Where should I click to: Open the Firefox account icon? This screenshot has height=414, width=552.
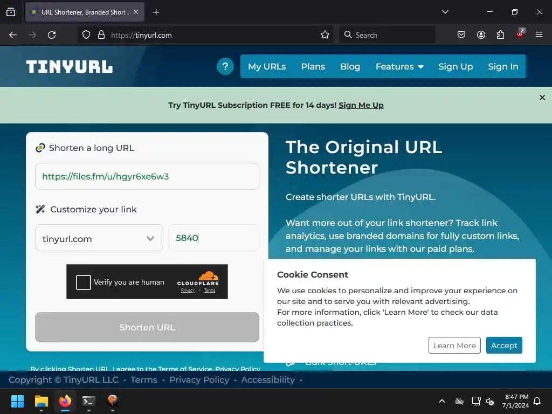[x=481, y=35]
